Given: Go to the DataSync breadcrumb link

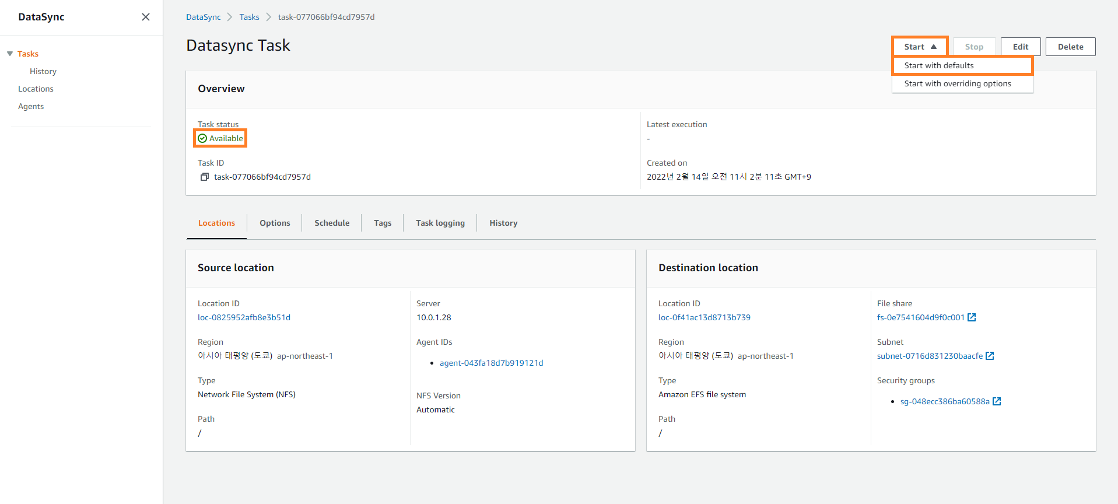Looking at the screenshot, I should pos(204,17).
